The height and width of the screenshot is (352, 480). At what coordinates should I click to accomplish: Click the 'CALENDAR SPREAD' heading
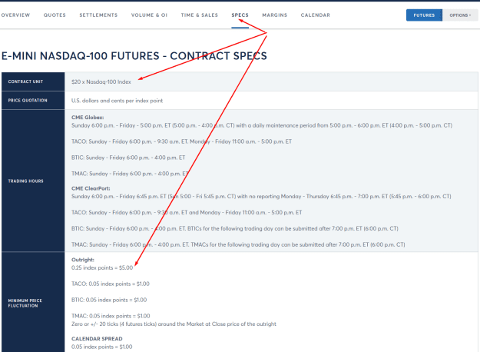click(97, 339)
